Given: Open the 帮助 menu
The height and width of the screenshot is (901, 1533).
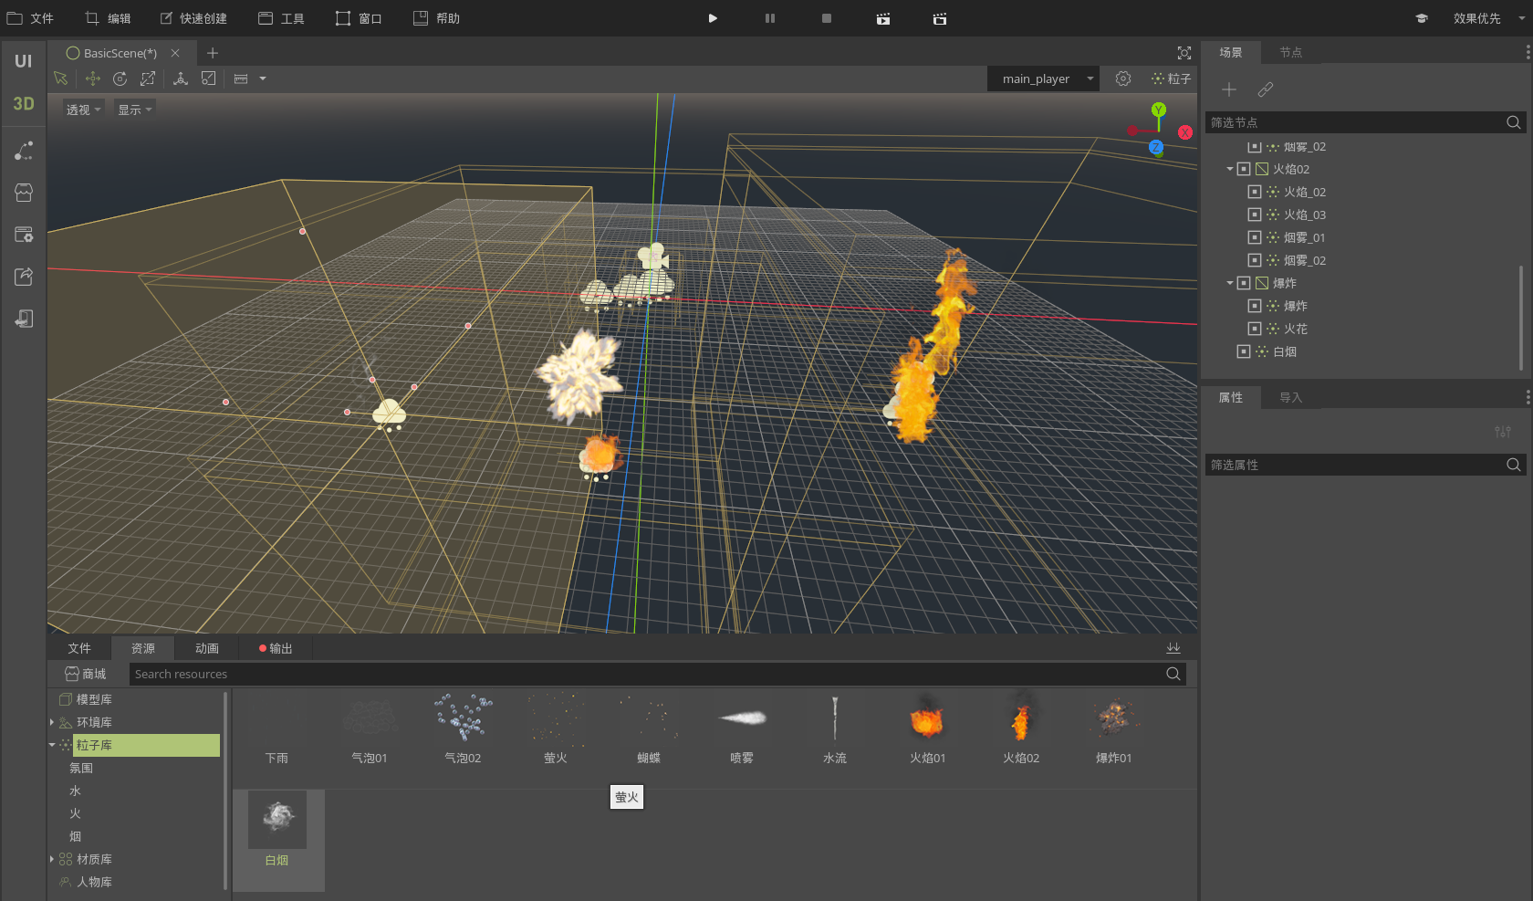Looking at the screenshot, I should [x=436, y=18].
